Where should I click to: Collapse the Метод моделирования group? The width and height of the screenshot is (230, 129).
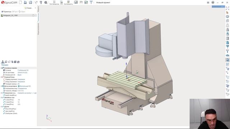[x=1, y=86]
